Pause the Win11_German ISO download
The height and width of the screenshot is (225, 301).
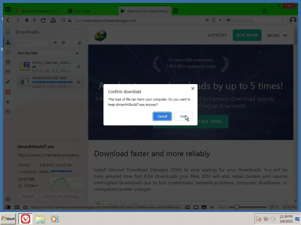78,67
